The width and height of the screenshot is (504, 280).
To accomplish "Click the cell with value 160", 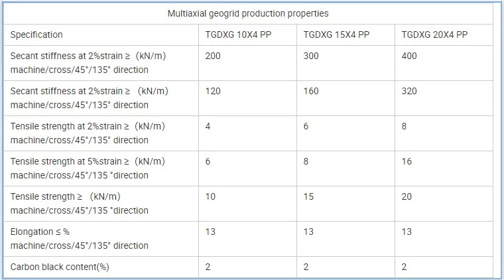I will [311, 91].
